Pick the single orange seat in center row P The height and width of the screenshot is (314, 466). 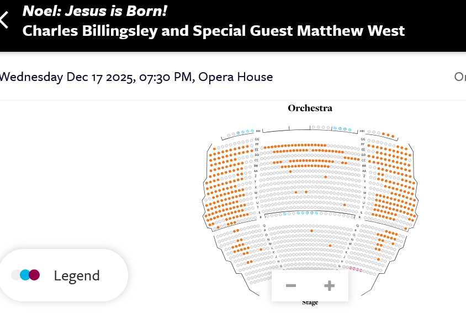(x=312, y=230)
